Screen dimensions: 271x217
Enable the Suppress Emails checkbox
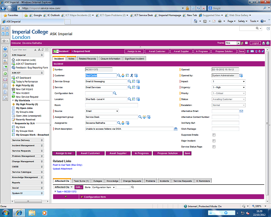coord(214,135)
